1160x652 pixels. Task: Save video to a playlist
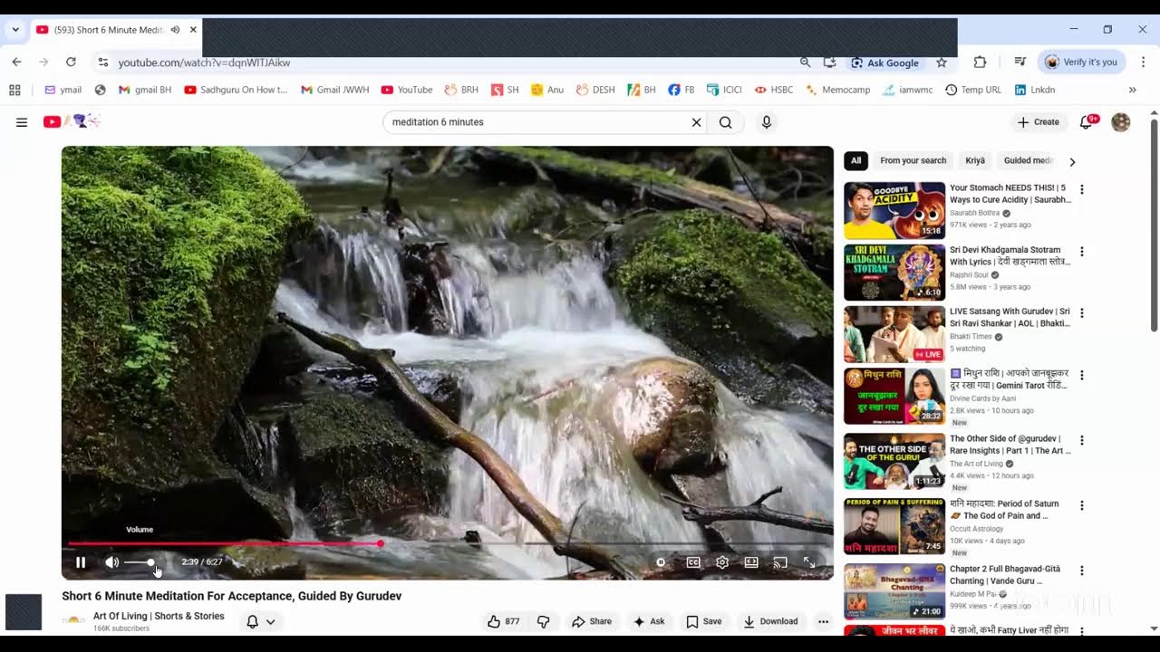(x=704, y=621)
